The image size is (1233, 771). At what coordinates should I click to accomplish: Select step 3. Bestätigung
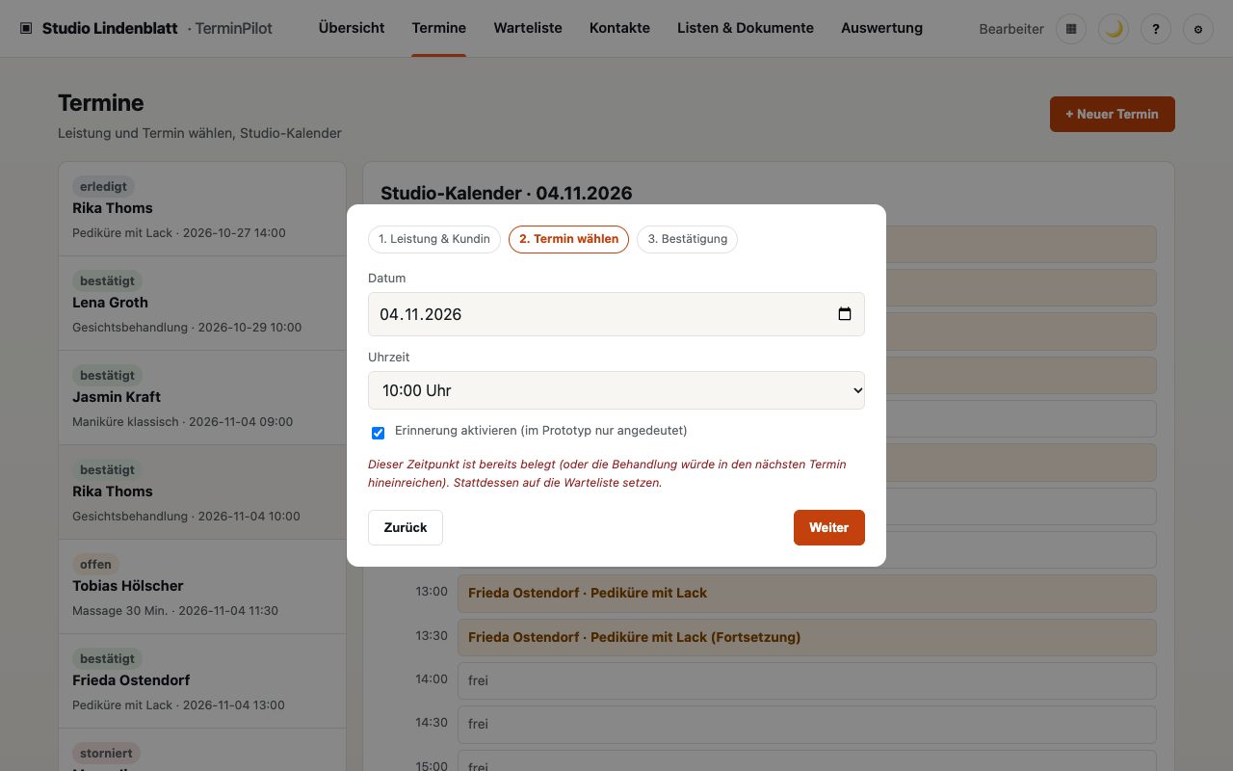[688, 239]
